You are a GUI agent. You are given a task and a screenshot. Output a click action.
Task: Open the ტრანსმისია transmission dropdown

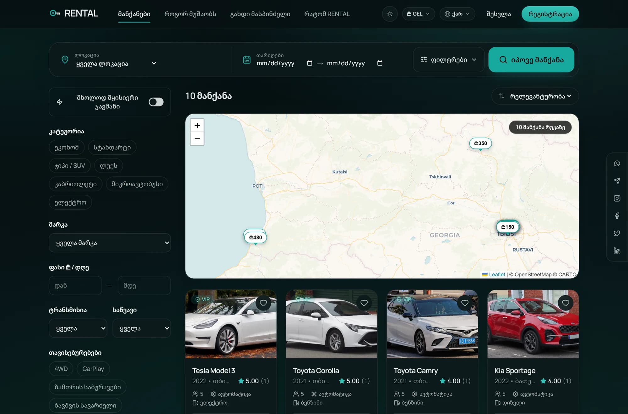coord(78,328)
